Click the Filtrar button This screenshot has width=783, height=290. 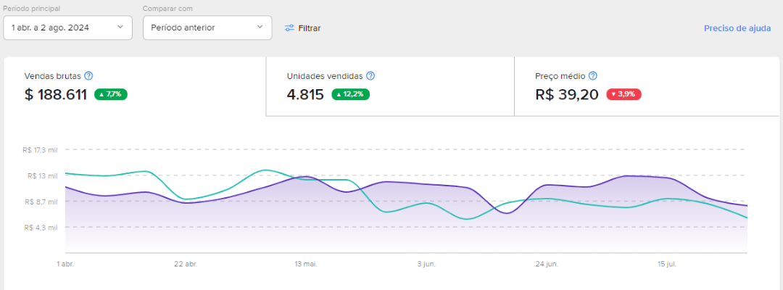point(302,28)
